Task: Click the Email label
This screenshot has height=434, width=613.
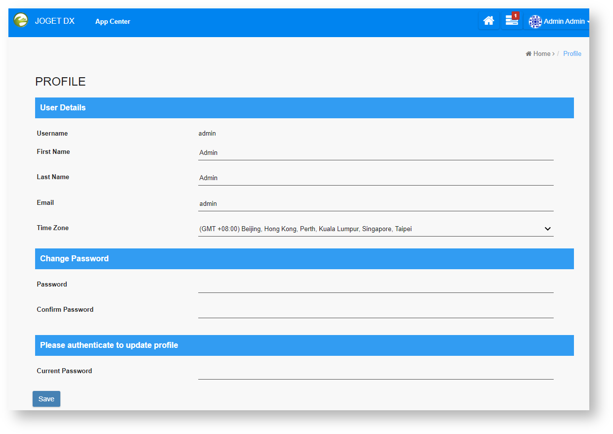Action: click(45, 203)
